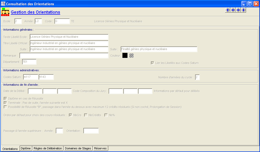Minimize the Consultation des Orientations window
The width and height of the screenshot is (260, 152).
[244, 4]
